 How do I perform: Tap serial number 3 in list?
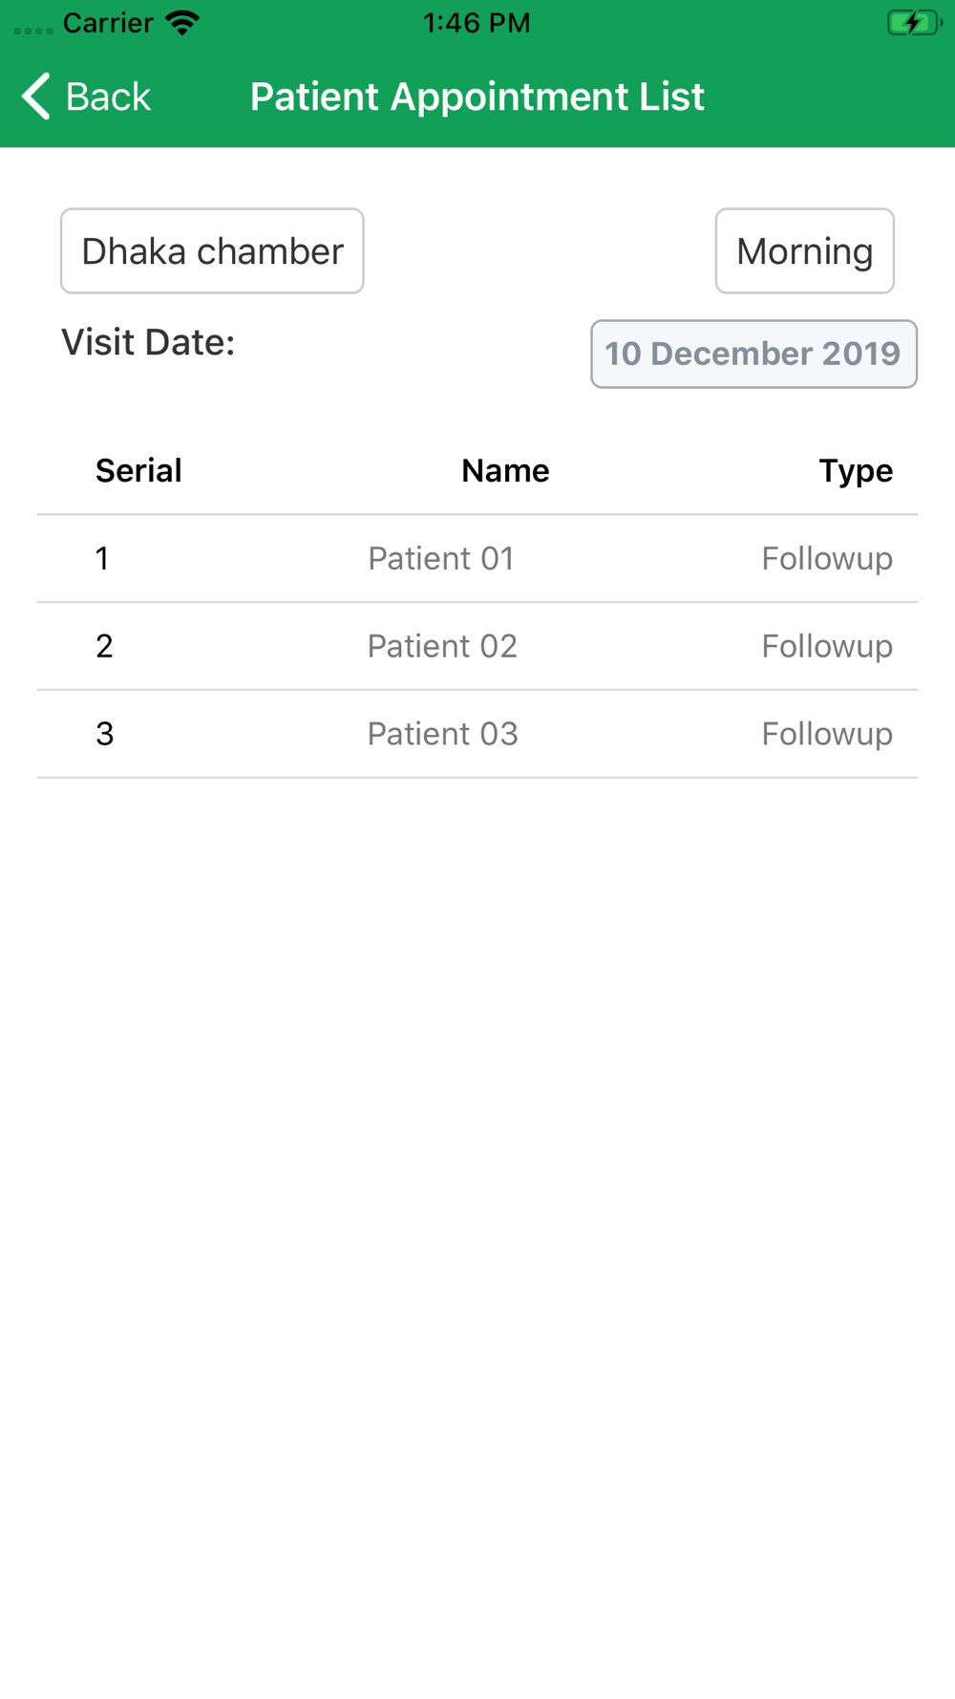[x=105, y=734]
